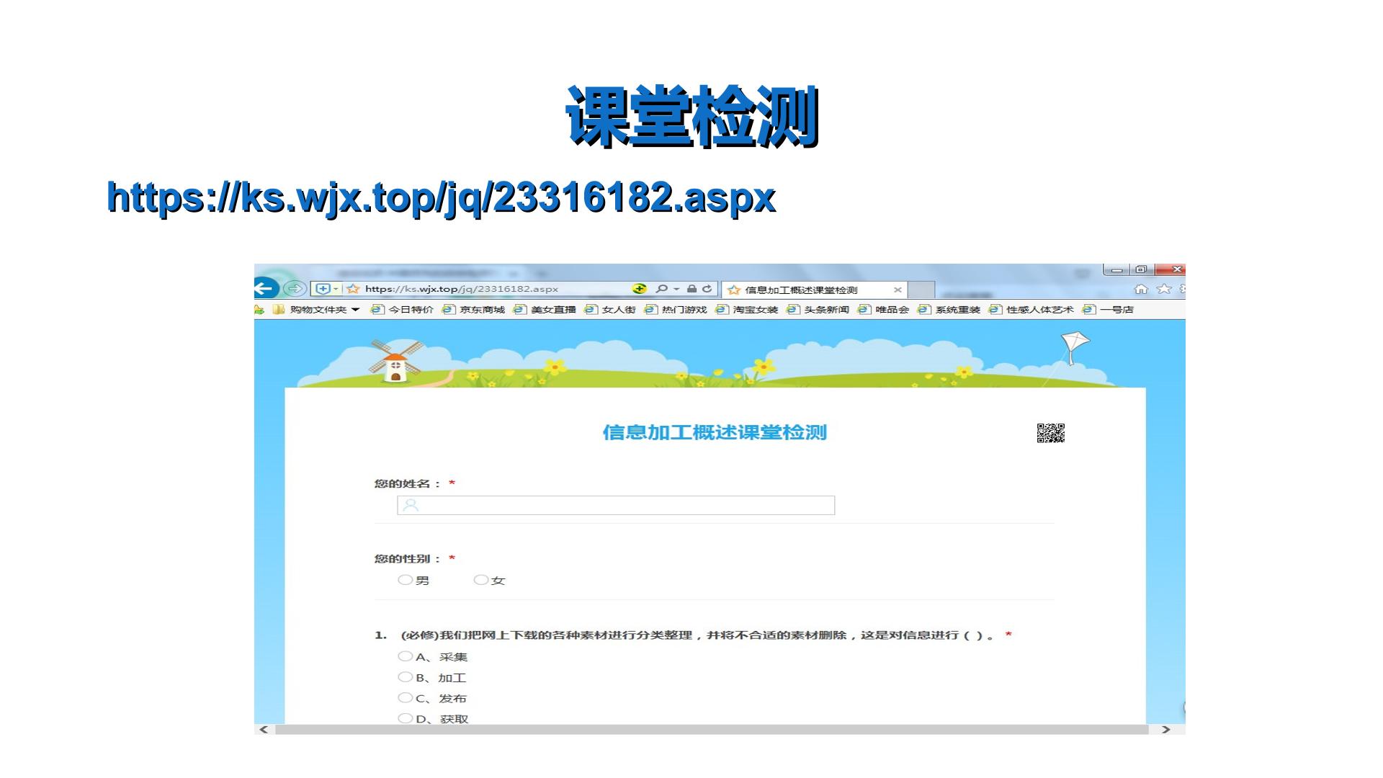The height and width of the screenshot is (778, 1383).
Task: Click the home icon in browser toolbar
Action: click(x=1141, y=290)
